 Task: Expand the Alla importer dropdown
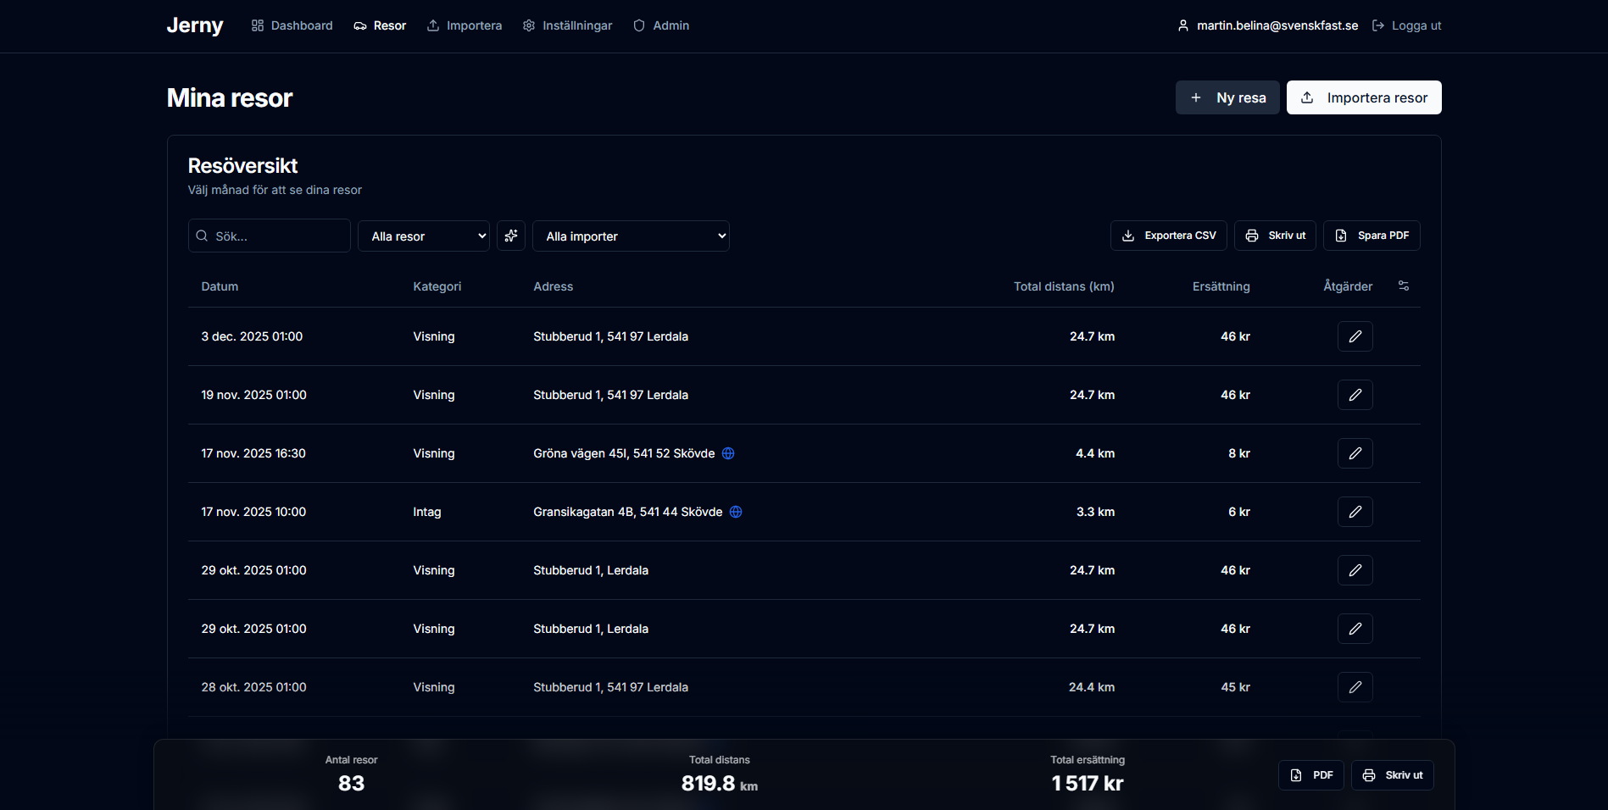pyautogui.click(x=631, y=236)
